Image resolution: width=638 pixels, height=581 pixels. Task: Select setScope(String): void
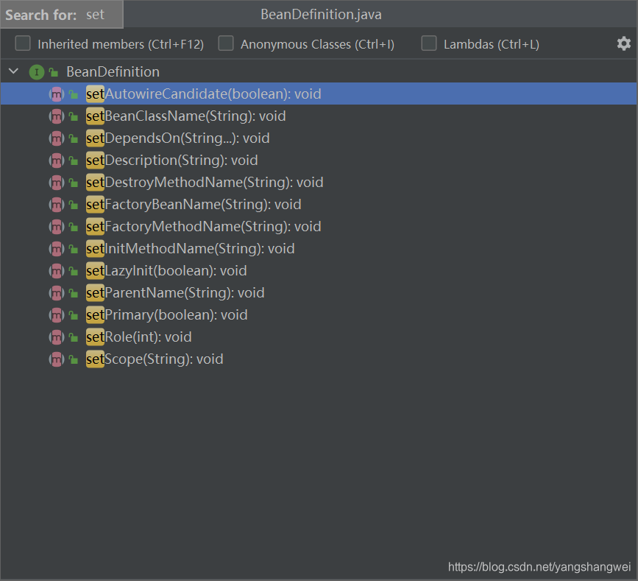pyautogui.click(x=319, y=359)
